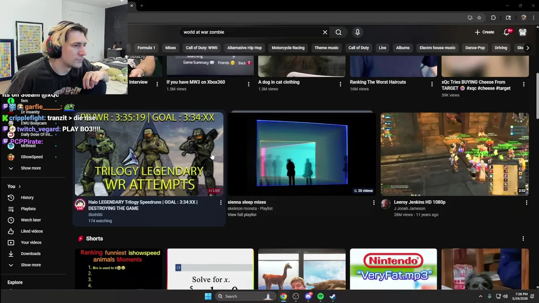Open Playlists in the sidebar
Viewport: 539px width, 303px height.
28,209
